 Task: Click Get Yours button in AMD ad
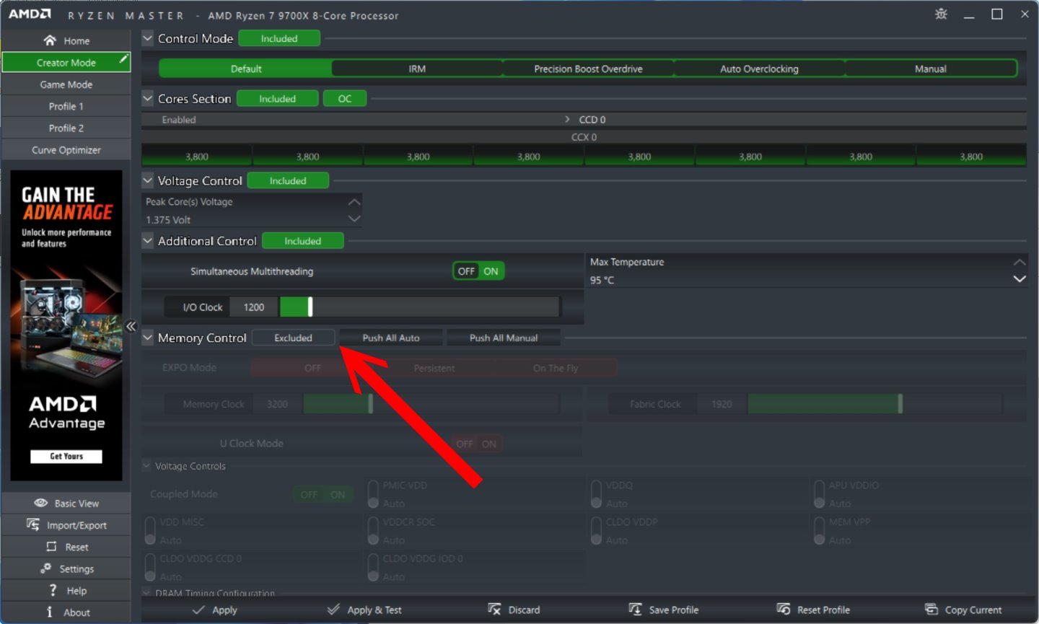tap(66, 456)
